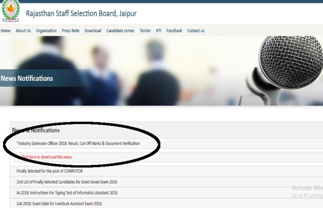This screenshot has height=208, width=323.
Task: Open the Feedback page
Action: pos(174,31)
